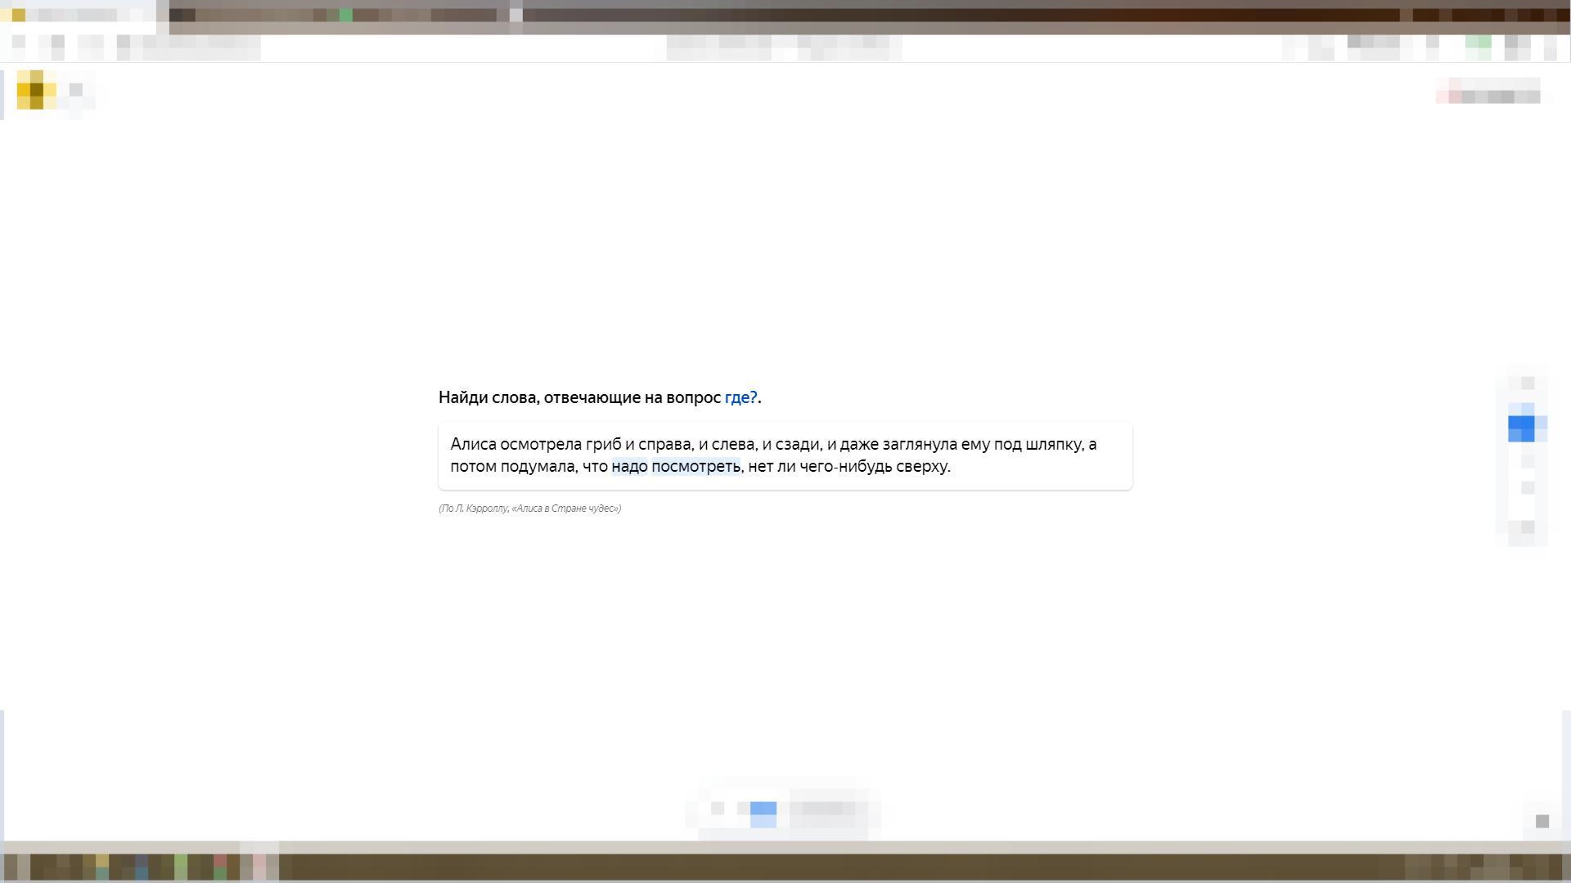Select the highlighted word «надо»
1571x883 pixels.
(629, 467)
